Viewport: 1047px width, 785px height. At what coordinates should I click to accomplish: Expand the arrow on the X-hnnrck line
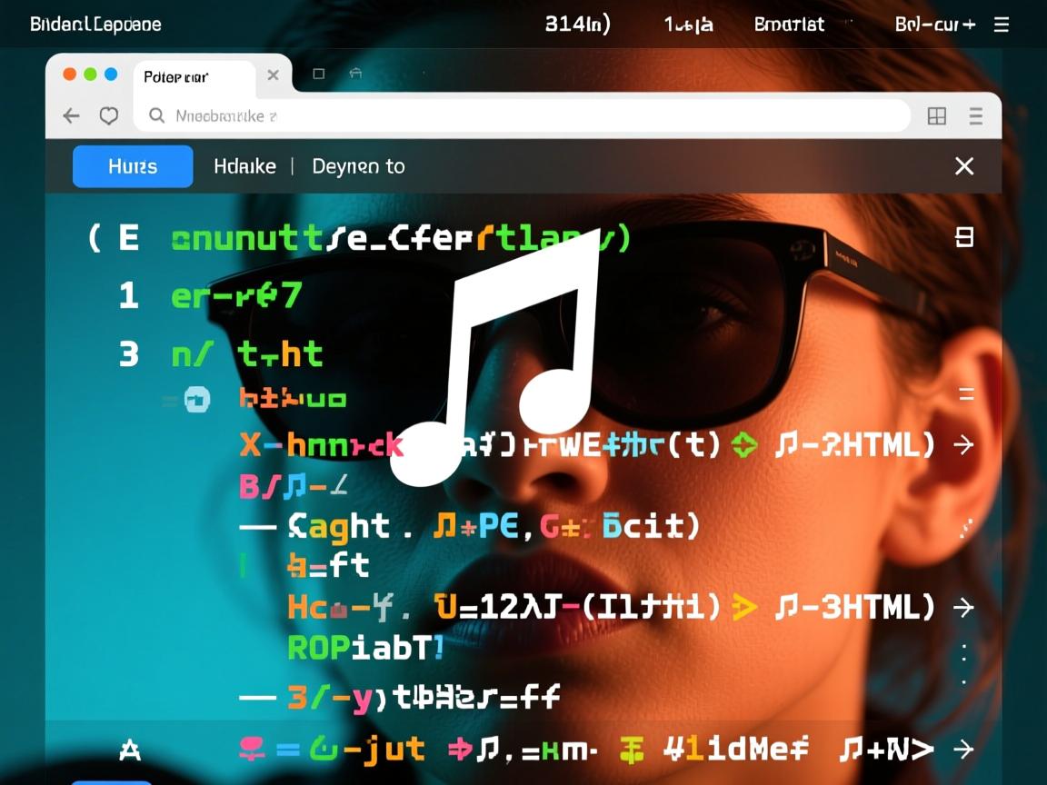coord(963,444)
